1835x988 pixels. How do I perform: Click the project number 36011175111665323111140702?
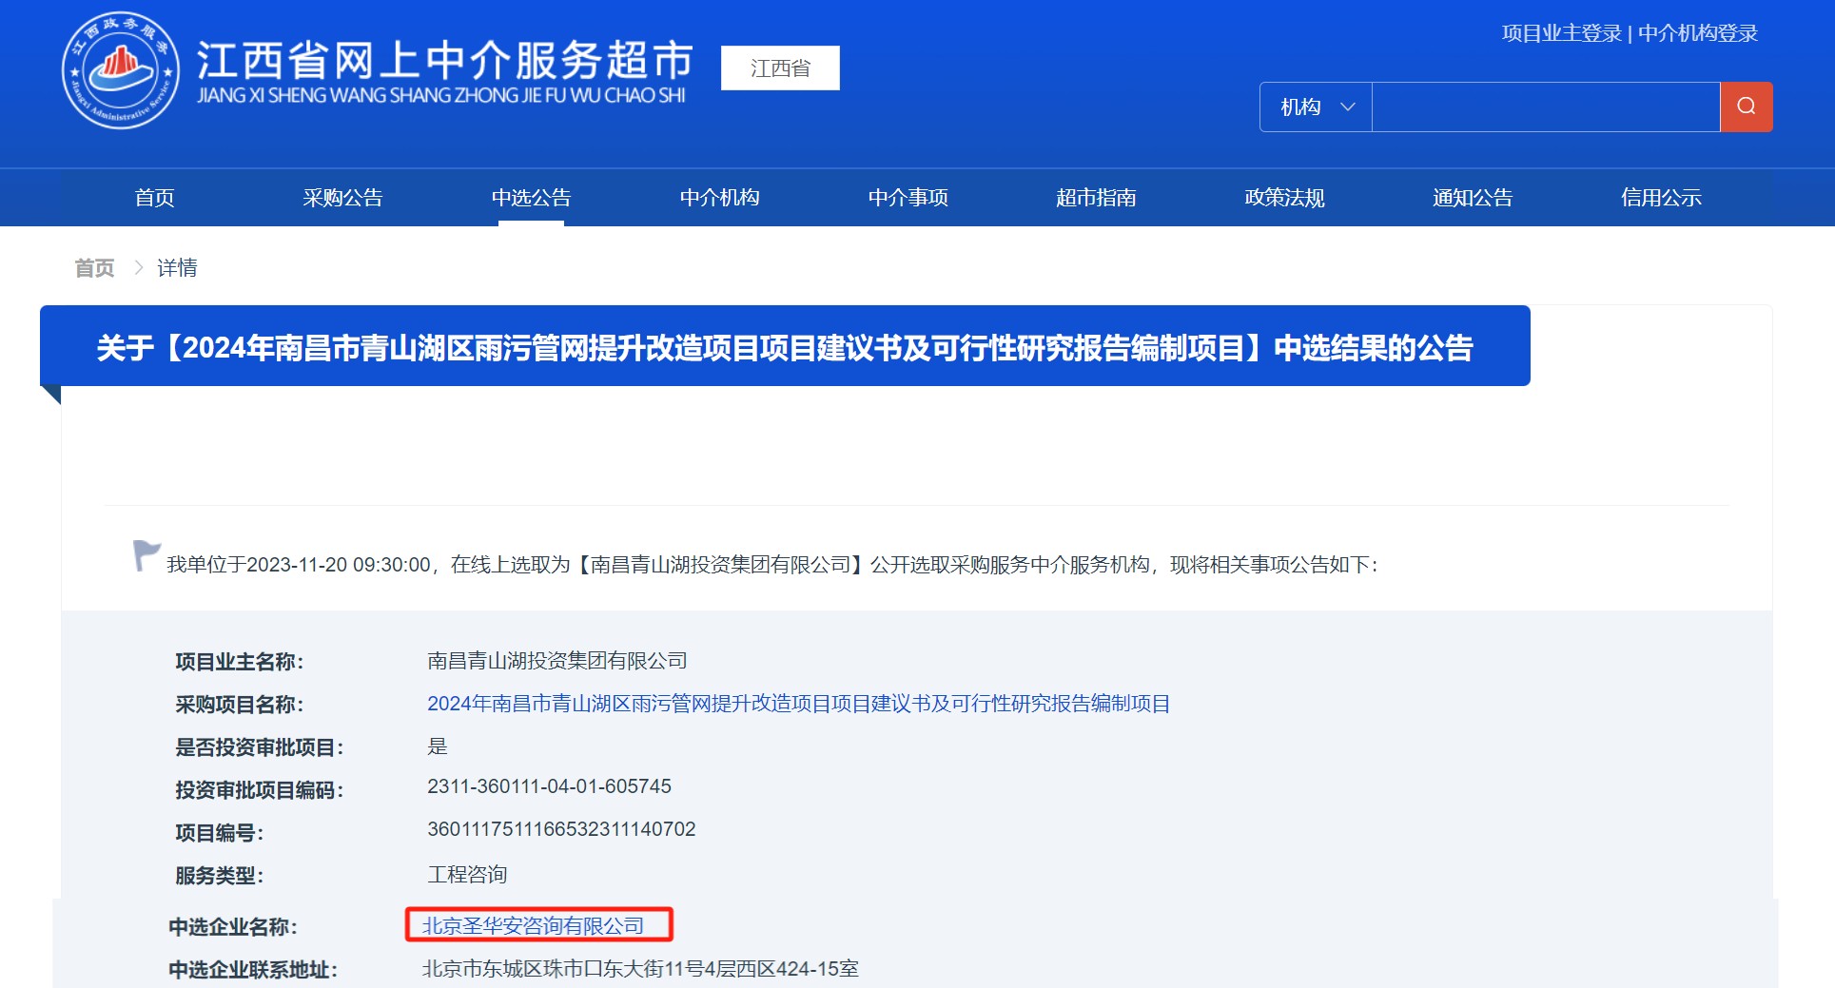[x=561, y=829]
